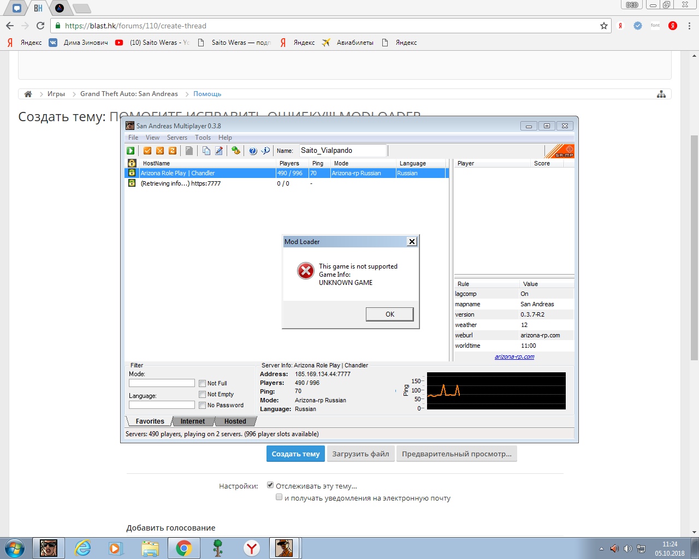Open the 'Игры' breadcrumb link
The width and height of the screenshot is (699, 559).
(x=56, y=94)
